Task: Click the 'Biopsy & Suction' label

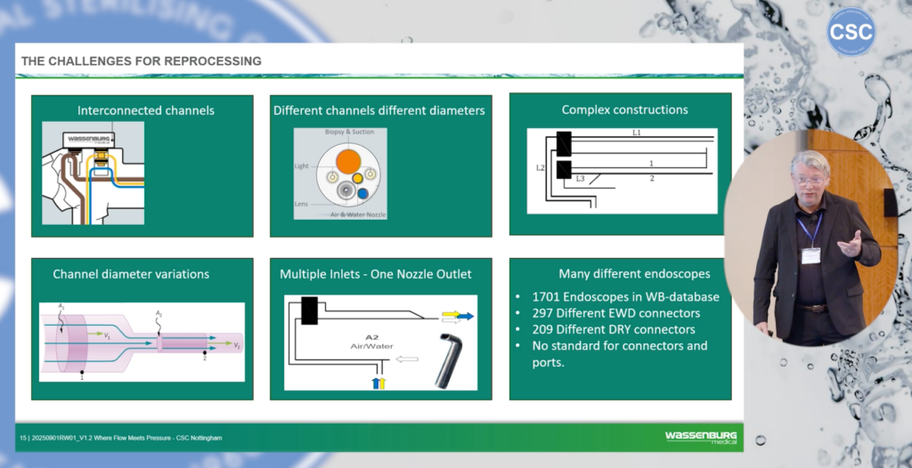Action: point(349,132)
